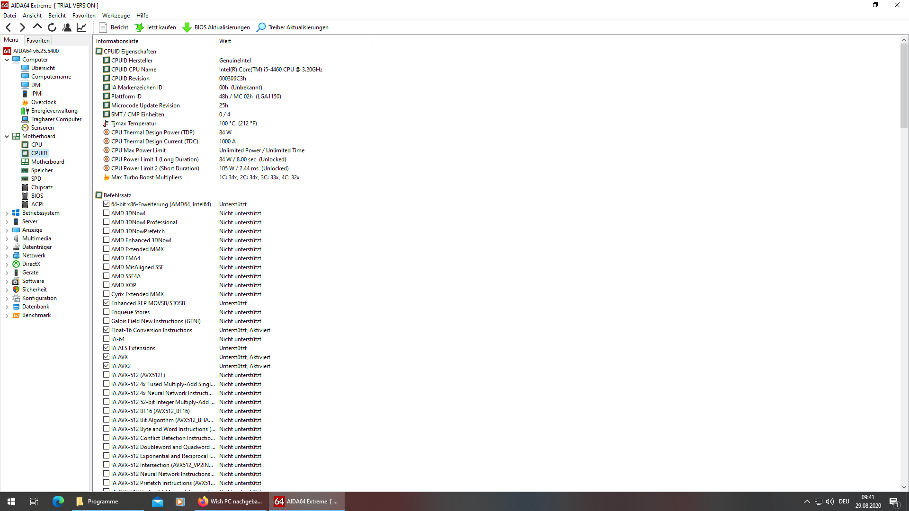Switch to the Favoriten tab
Screen dimensions: 909x511
[38, 41]
